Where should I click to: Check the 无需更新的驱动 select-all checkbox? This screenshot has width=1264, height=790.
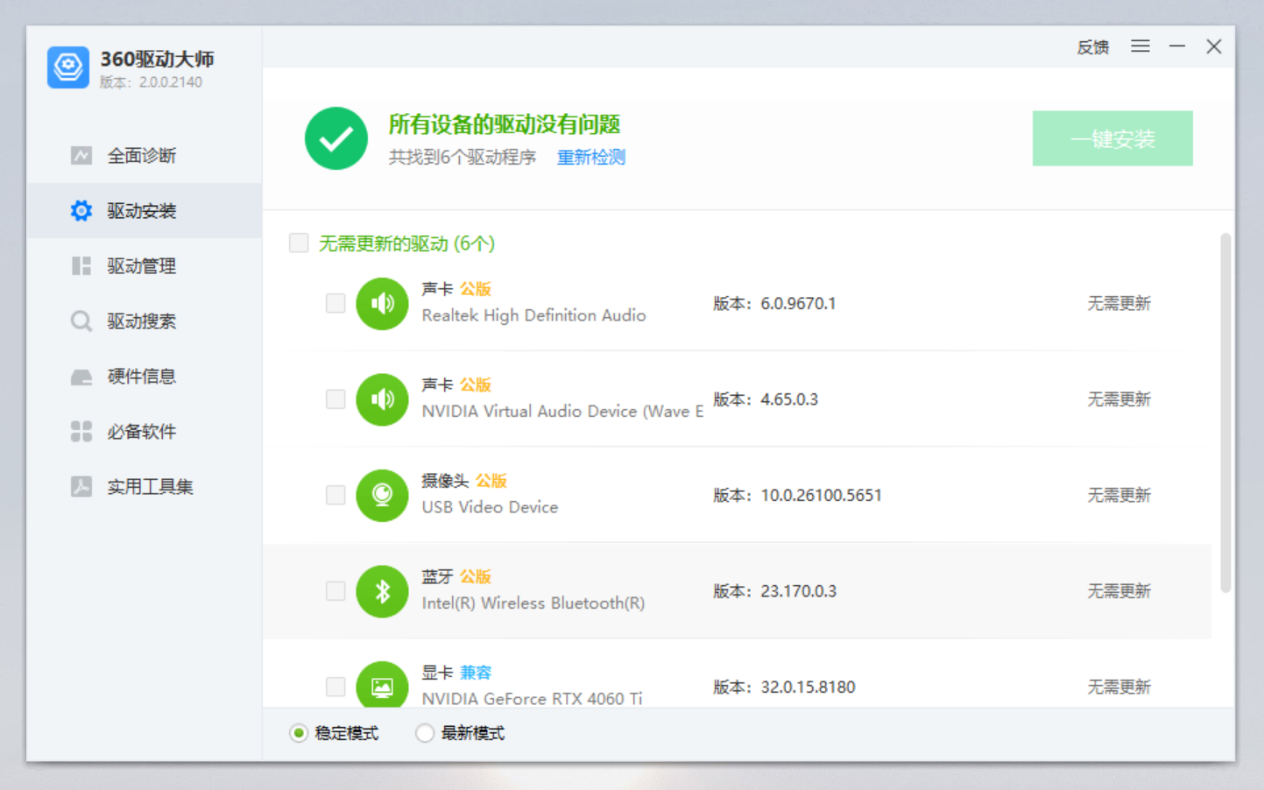click(x=299, y=243)
